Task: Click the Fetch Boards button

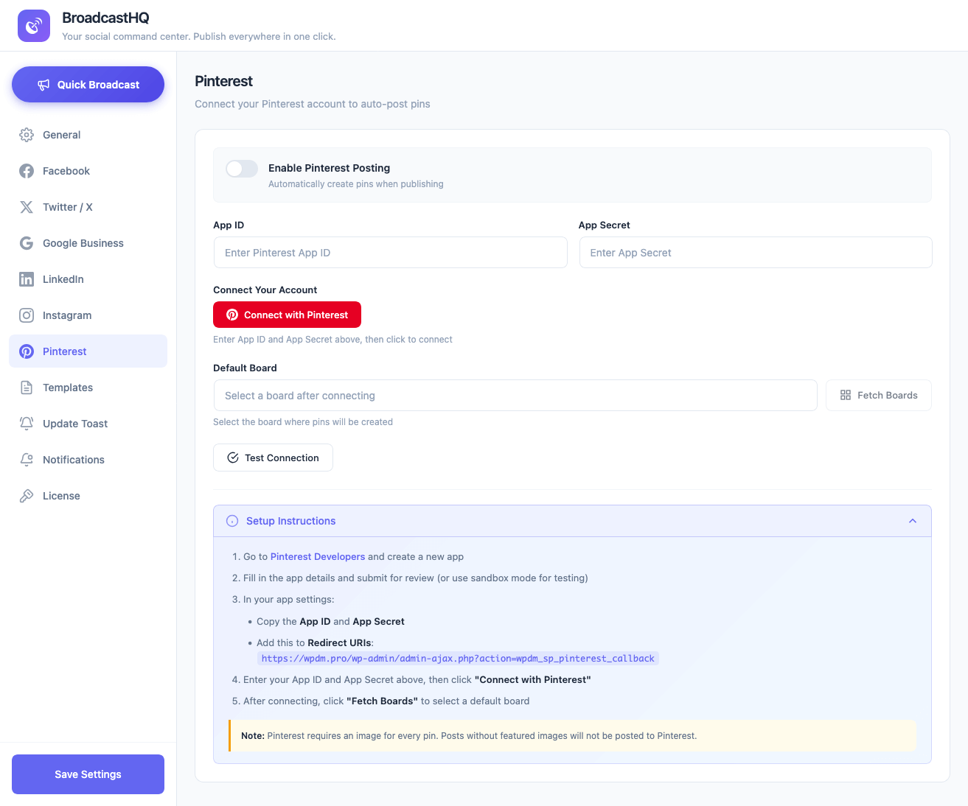Action: (x=878, y=395)
